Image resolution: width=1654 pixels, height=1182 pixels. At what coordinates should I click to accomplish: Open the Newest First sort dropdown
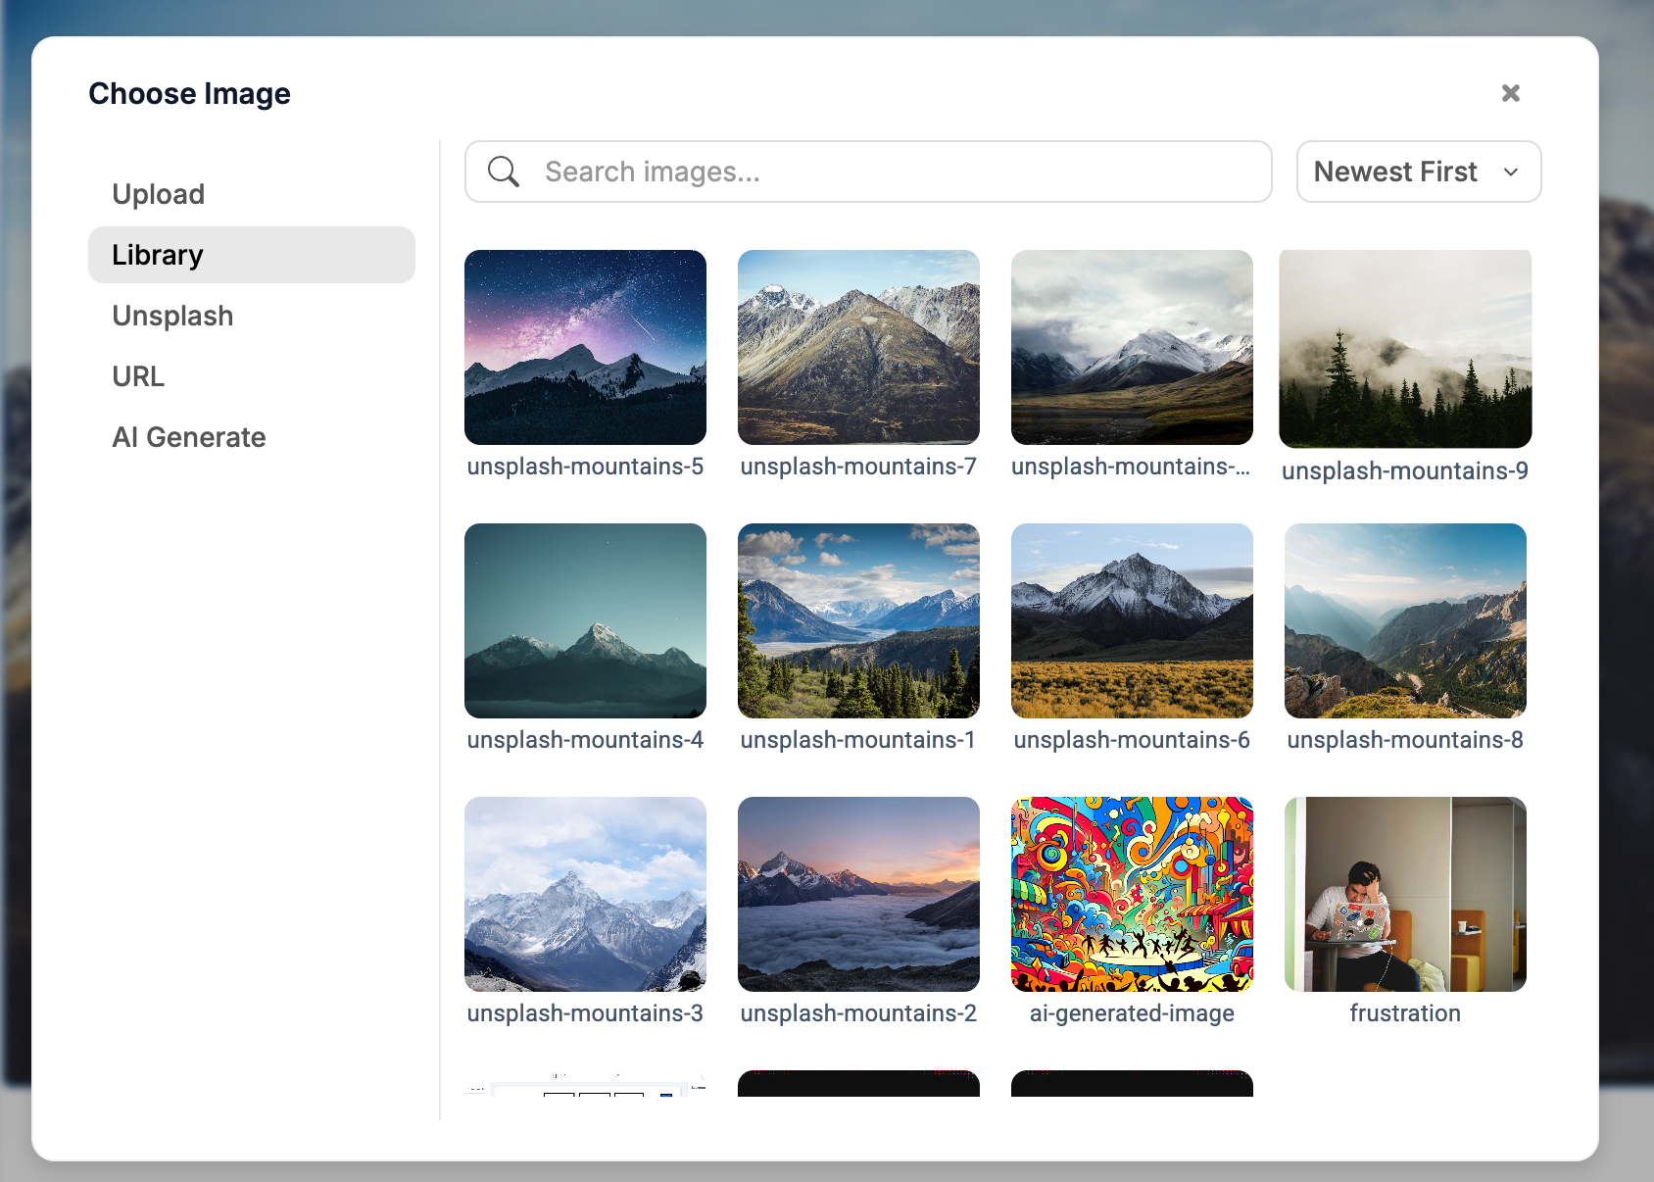tap(1418, 172)
